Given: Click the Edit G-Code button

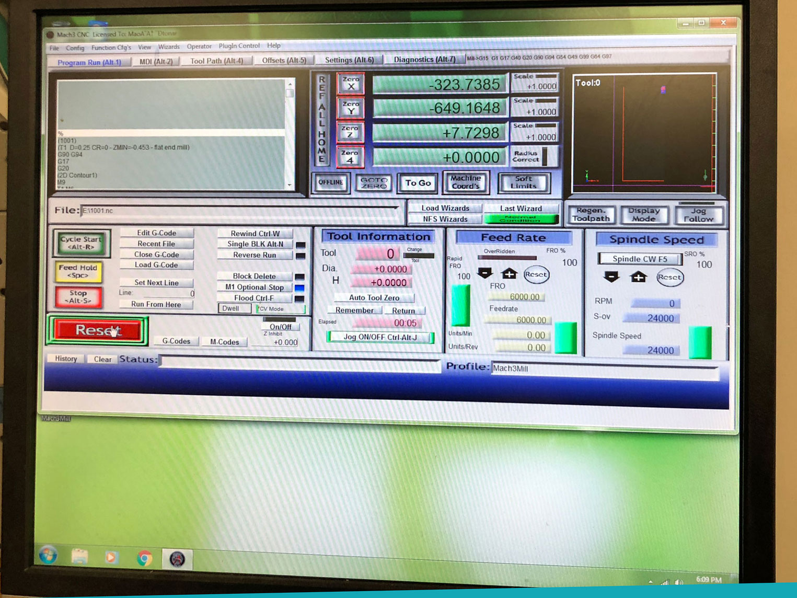Looking at the screenshot, I should coord(156,233).
